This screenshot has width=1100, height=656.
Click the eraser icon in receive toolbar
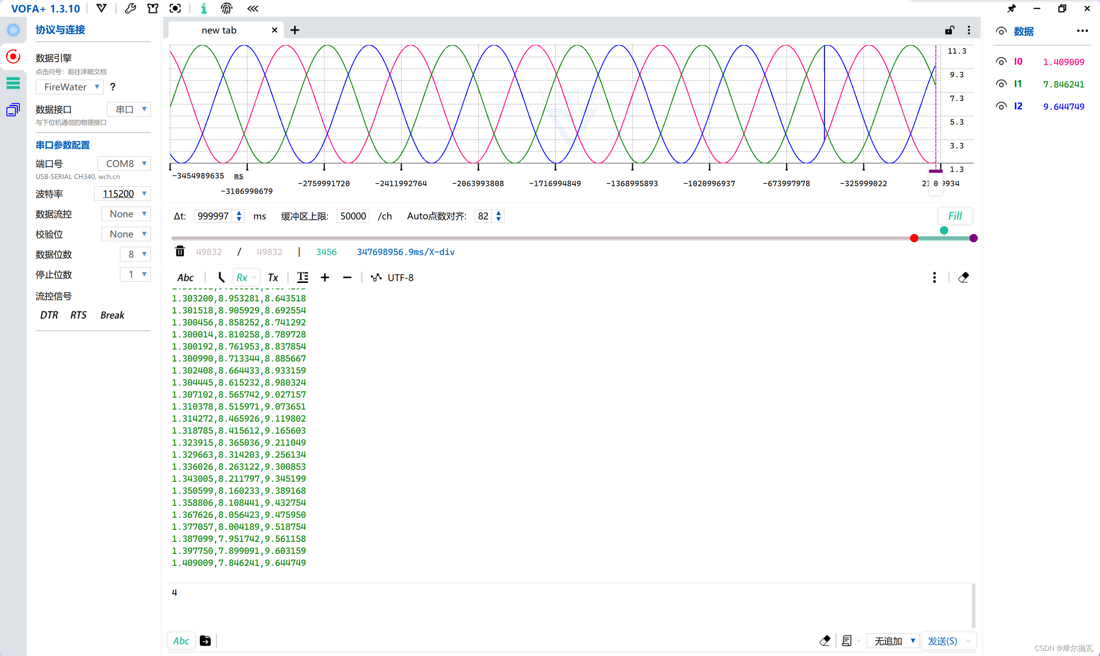click(963, 278)
